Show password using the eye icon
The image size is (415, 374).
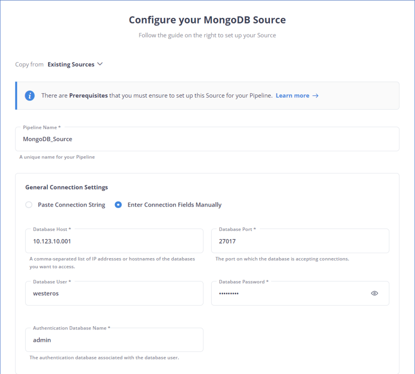[374, 293]
